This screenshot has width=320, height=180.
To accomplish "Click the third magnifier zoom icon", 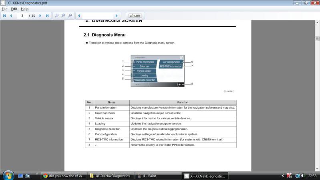I will [x=70, y=16].
